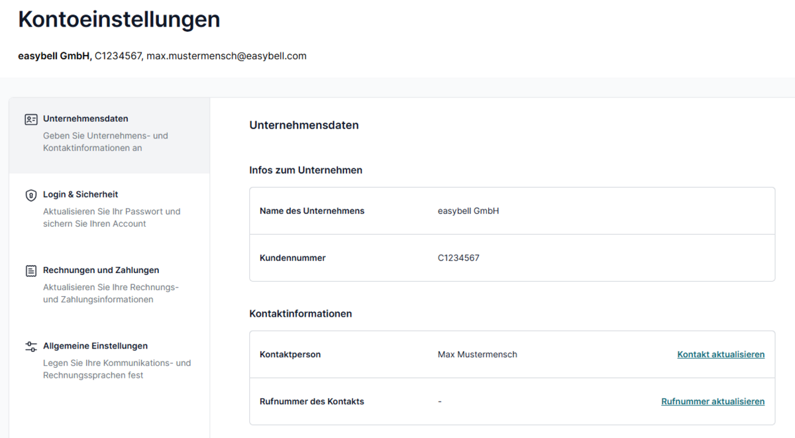795x438 pixels.
Task: Click the ID card icon beside Unternehmensdaten
Action: point(30,120)
